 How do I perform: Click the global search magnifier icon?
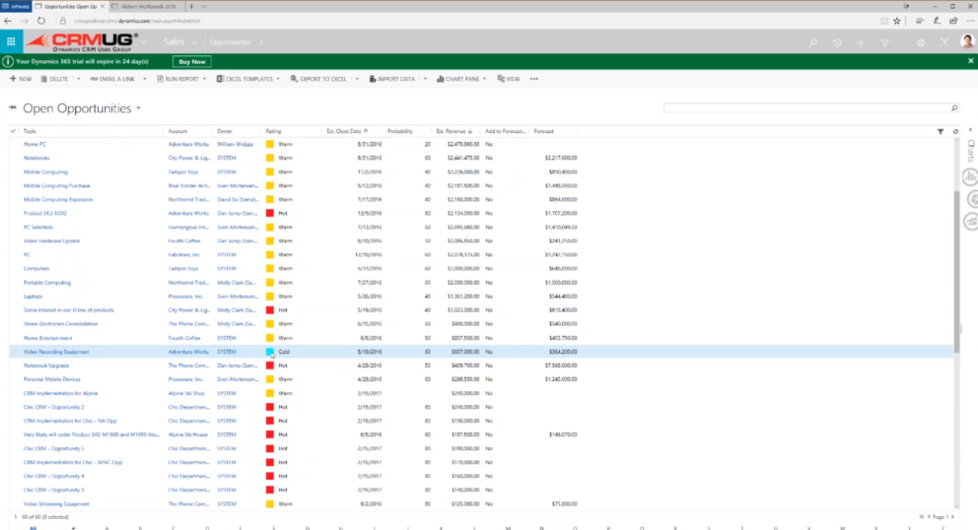(812, 42)
